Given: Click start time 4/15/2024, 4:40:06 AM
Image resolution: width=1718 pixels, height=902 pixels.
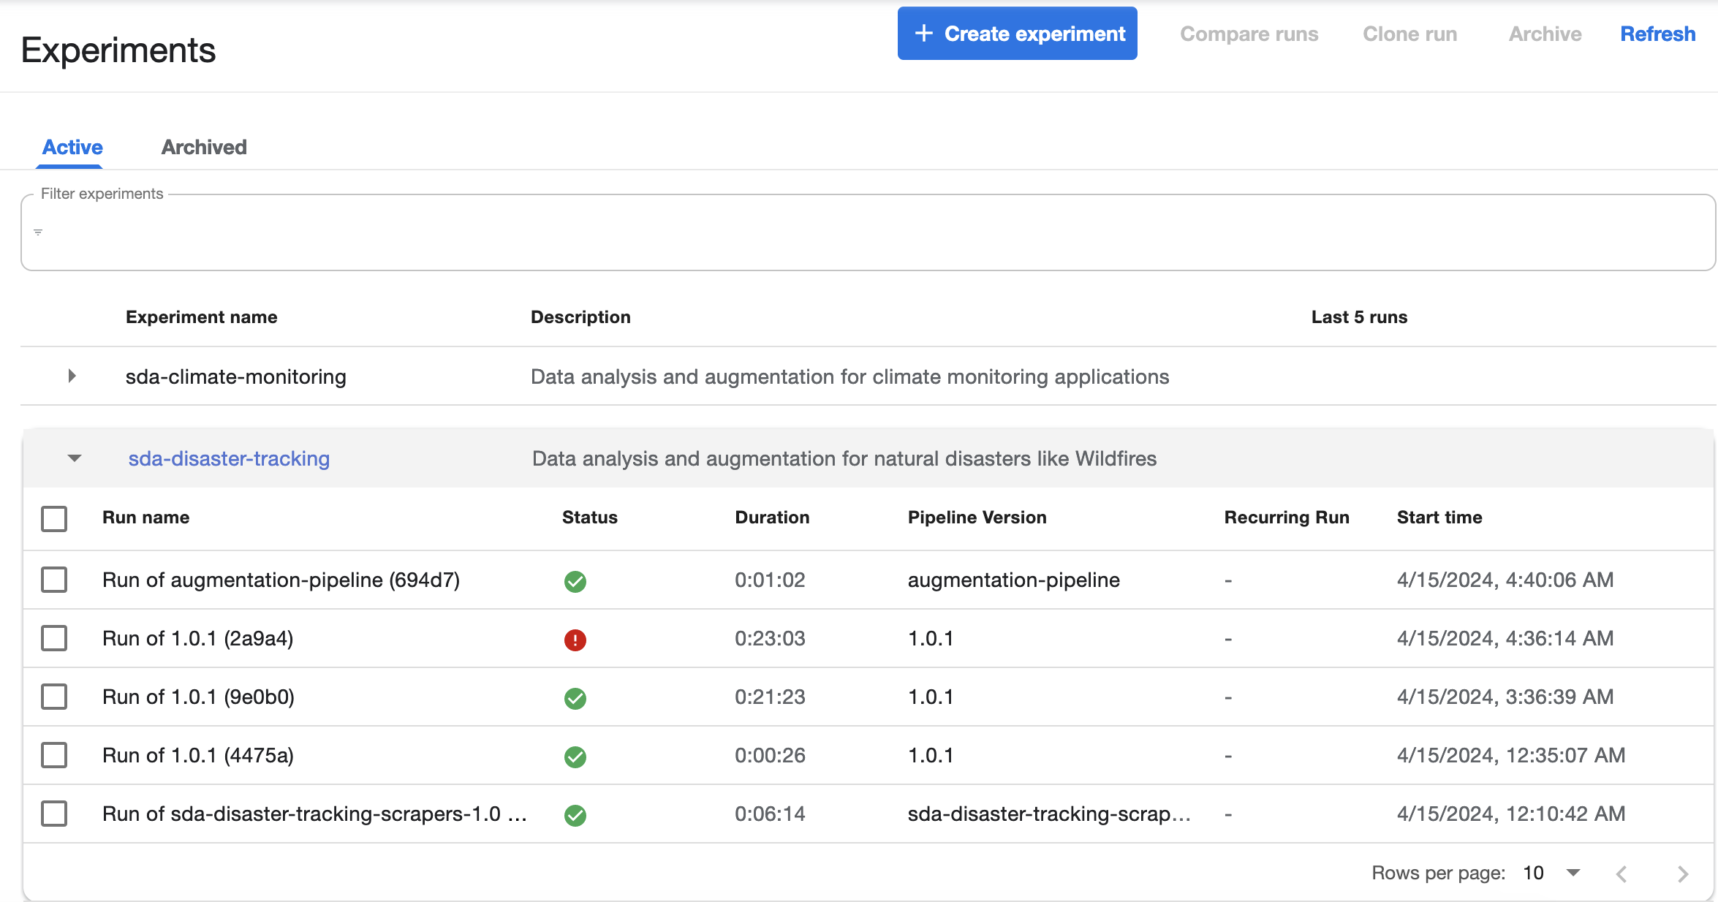Looking at the screenshot, I should click(x=1505, y=580).
